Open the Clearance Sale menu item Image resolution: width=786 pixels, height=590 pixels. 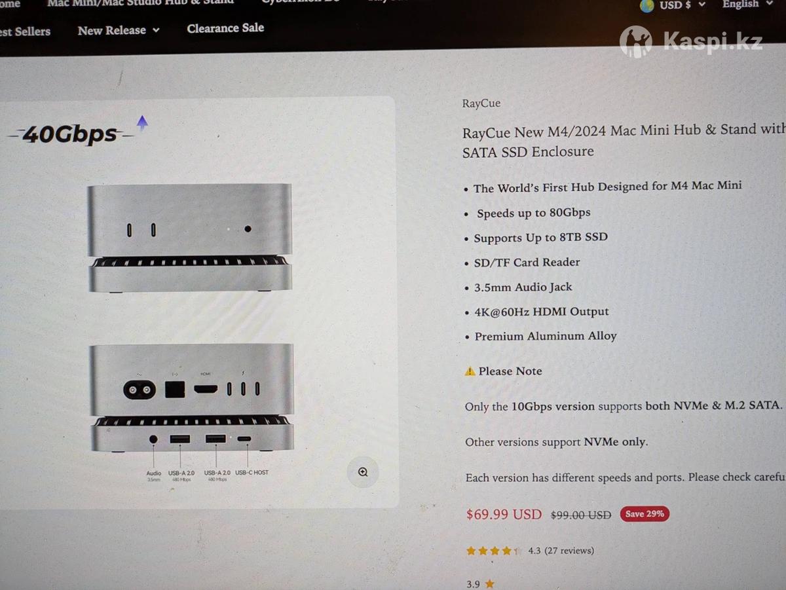[x=225, y=28]
